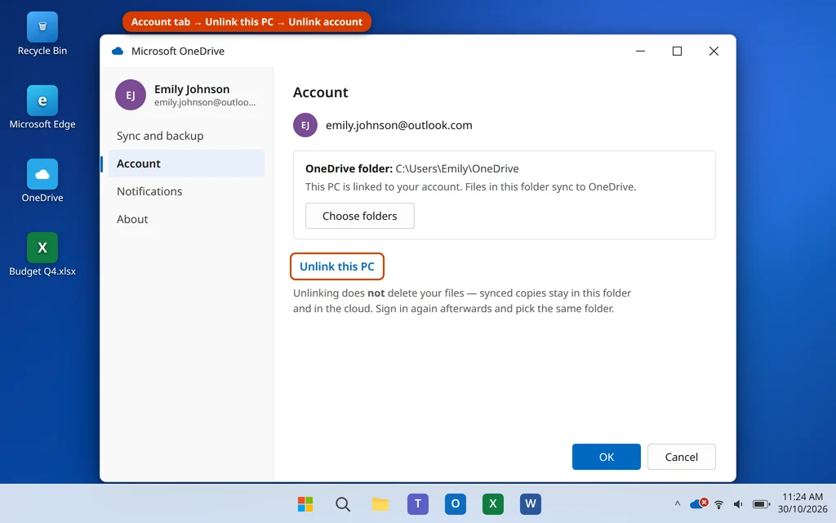The width and height of the screenshot is (836, 523).
Task: Open the taskbar clock and date
Action: 803,503
